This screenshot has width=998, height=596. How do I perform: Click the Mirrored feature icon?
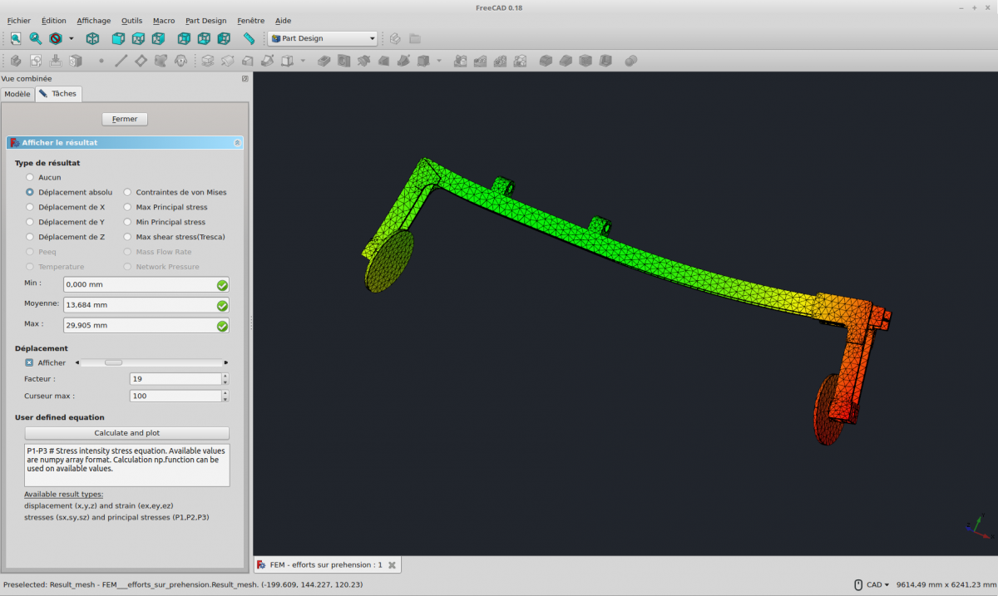[x=460, y=61]
